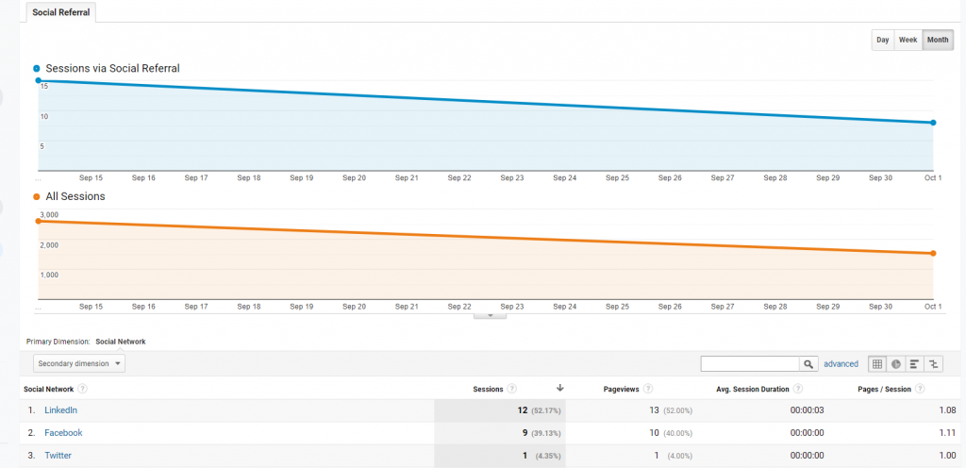Click the table search input field
Viewport: 966px width, 468px height.
[750, 364]
